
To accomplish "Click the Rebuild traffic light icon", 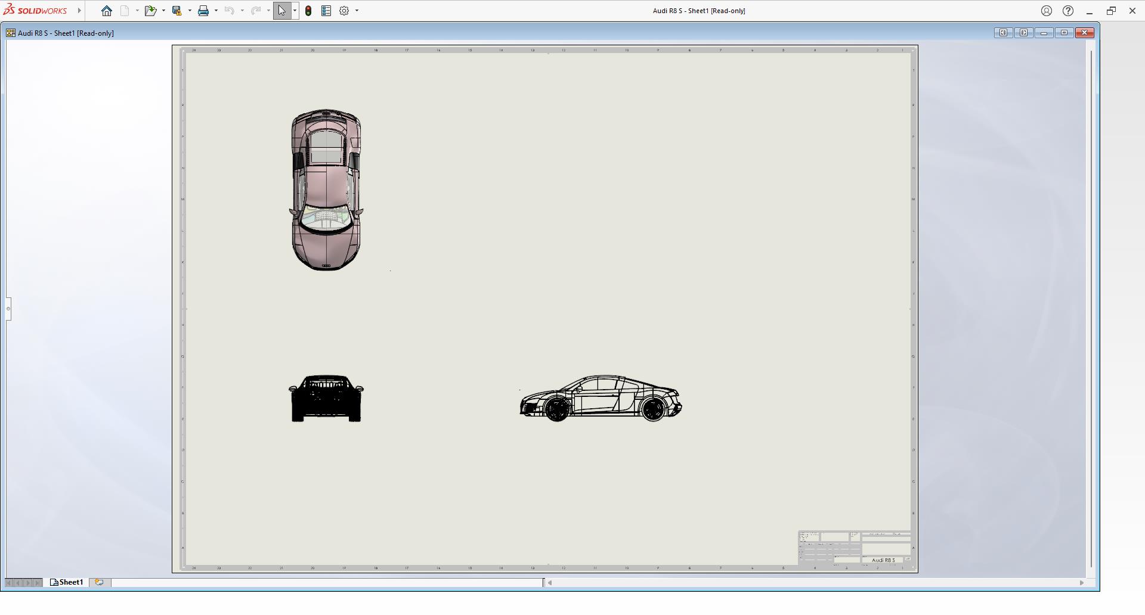I will pyautogui.click(x=308, y=11).
